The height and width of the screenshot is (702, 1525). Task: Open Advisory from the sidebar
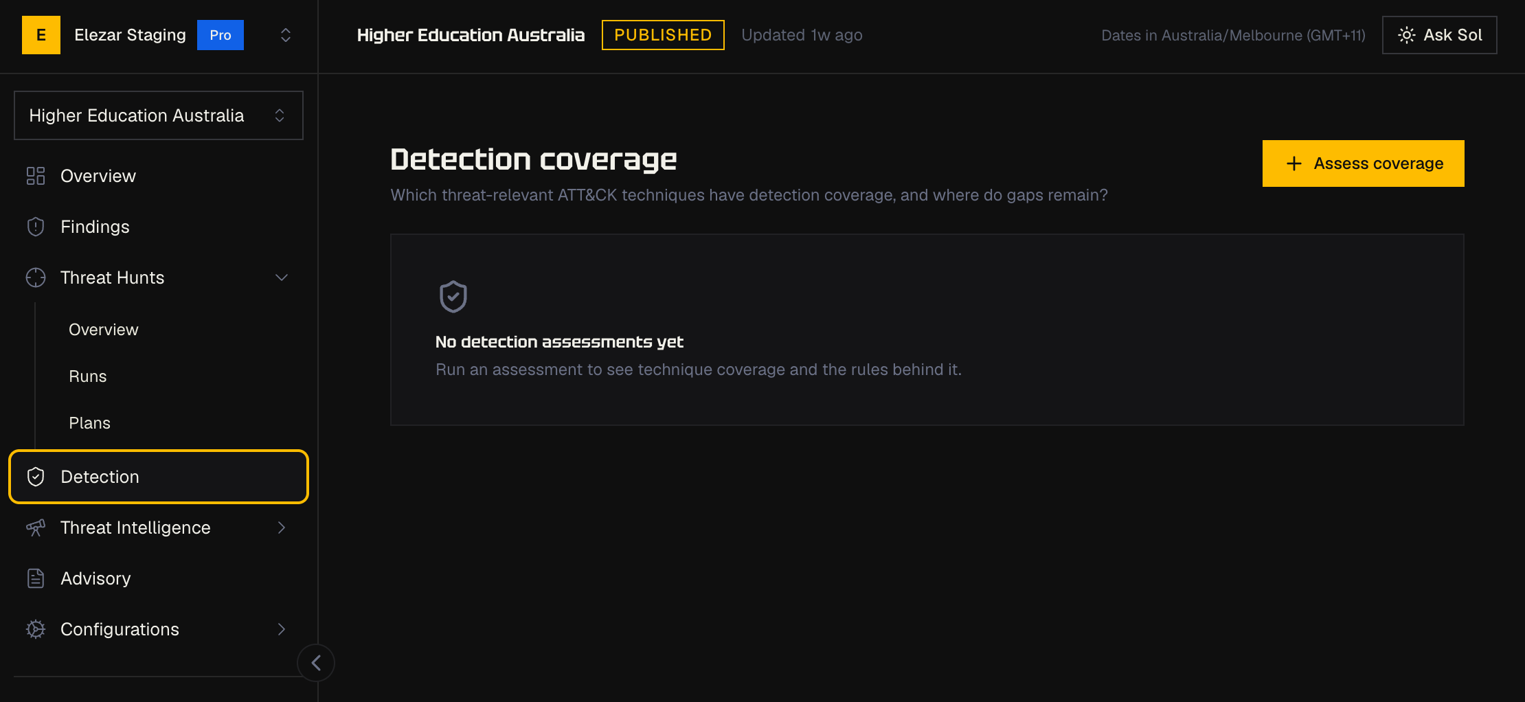[x=159, y=578]
